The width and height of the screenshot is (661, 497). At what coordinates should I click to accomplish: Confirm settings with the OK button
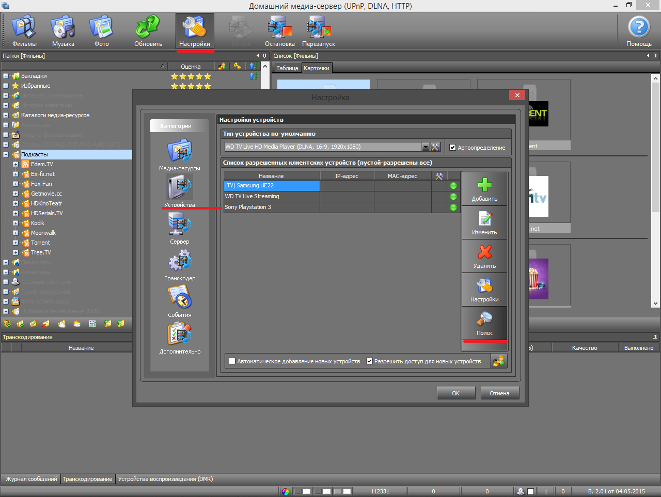point(455,393)
